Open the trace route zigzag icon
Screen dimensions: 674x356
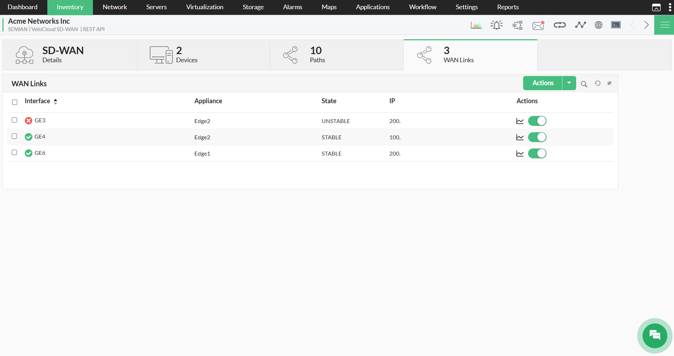pos(580,25)
